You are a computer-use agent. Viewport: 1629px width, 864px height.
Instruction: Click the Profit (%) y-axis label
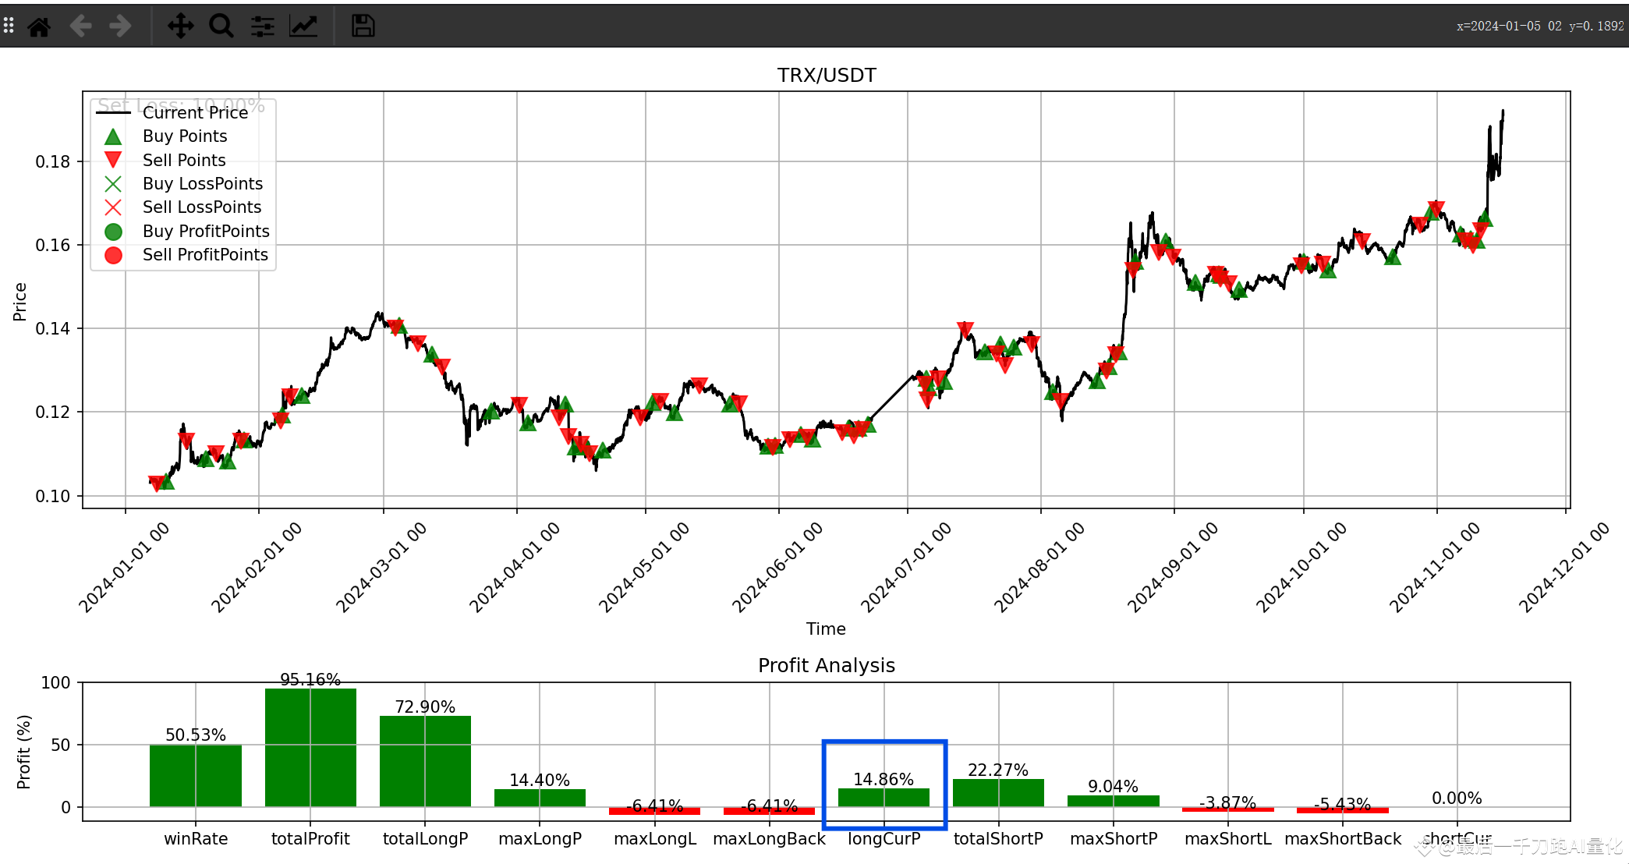coord(23,752)
